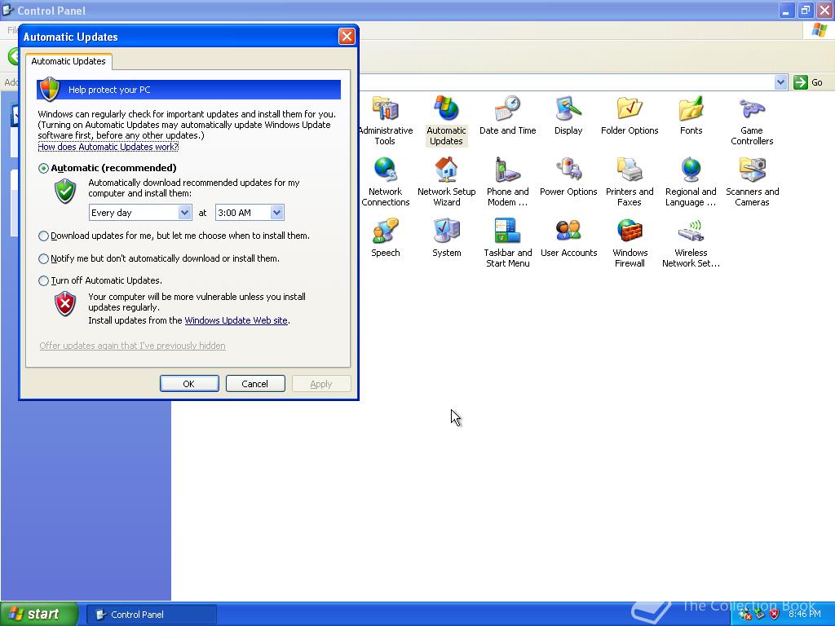Image resolution: width=835 pixels, height=626 pixels.
Task: Click Cancel in Automatic Updates dialog
Action: (255, 384)
